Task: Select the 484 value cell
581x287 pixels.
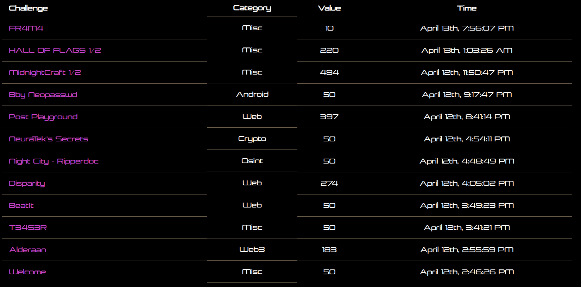Action: click(329, 72)
